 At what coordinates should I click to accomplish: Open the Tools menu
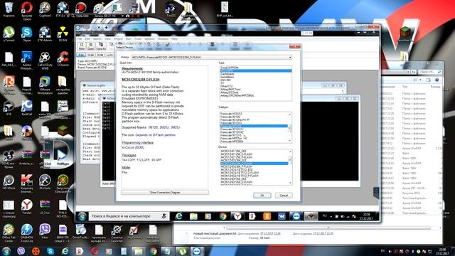click(x=138, y=38)
